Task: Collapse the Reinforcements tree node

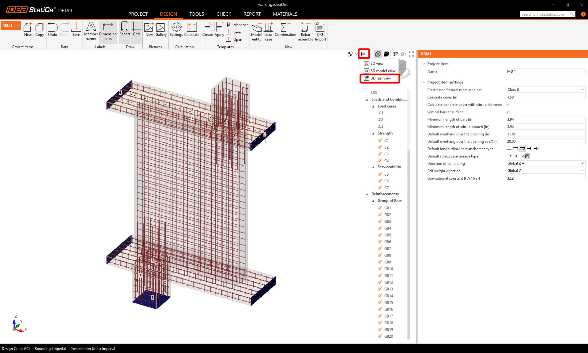Action: (367, 194)
